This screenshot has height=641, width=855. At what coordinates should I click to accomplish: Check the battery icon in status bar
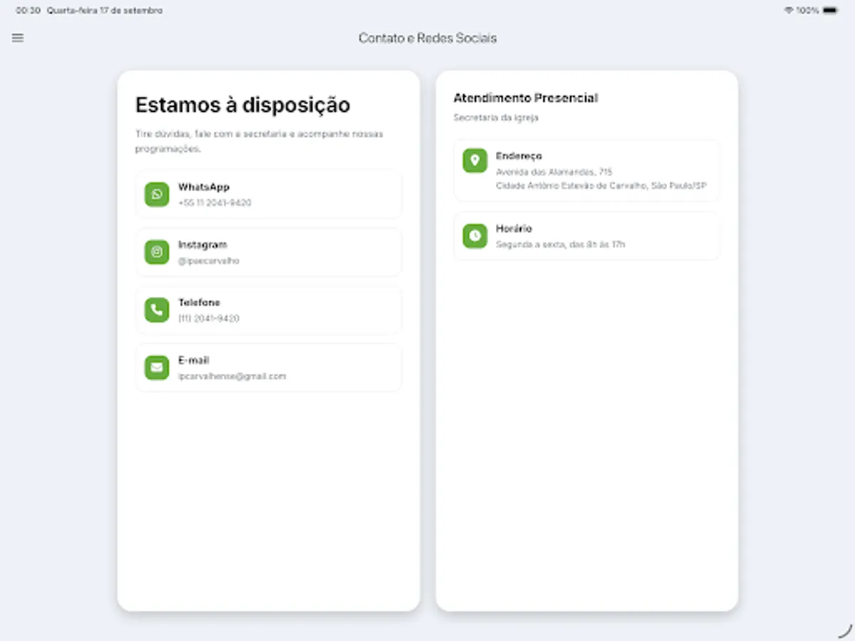pyautogui.click(x=830, y=11)
